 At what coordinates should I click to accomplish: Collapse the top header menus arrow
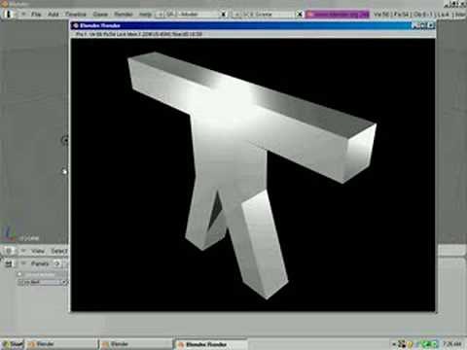(x=23, y=15)
